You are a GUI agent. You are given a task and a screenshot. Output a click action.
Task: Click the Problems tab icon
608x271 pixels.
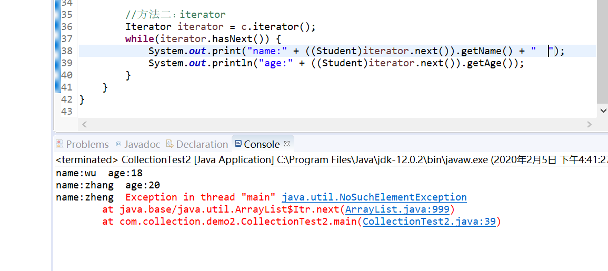59,144
